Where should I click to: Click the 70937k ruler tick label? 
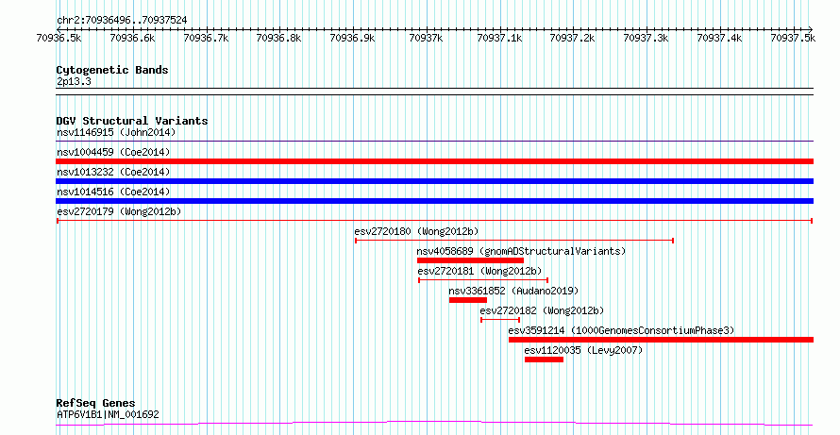(x=426, y=38)
